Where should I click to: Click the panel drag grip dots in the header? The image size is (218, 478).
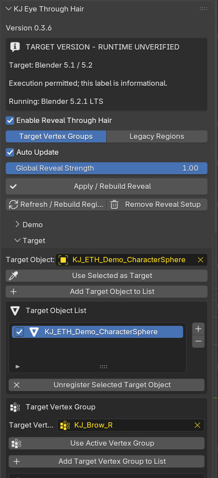click(x=203, y=9)
